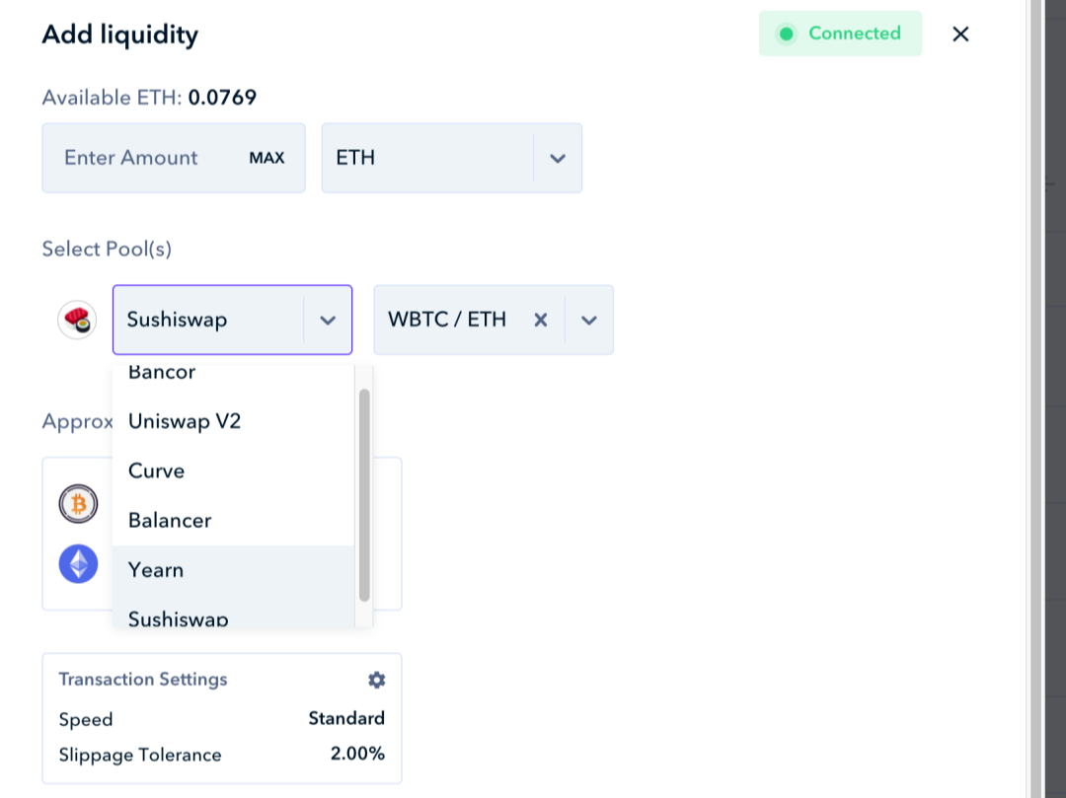Screen dimensions: 1066x798
Task: Collapse the Sushiswap protocol dropdown arrow
Action: [x=329, y=320]
